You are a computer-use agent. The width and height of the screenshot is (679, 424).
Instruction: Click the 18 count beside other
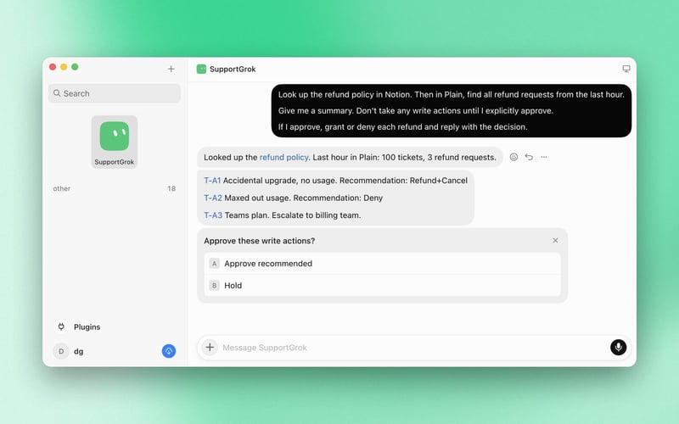point(171,188)
